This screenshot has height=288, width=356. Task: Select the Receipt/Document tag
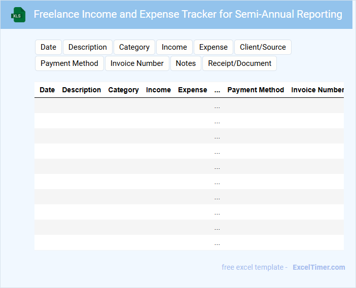pyautogui.click(x=239, y=63)
